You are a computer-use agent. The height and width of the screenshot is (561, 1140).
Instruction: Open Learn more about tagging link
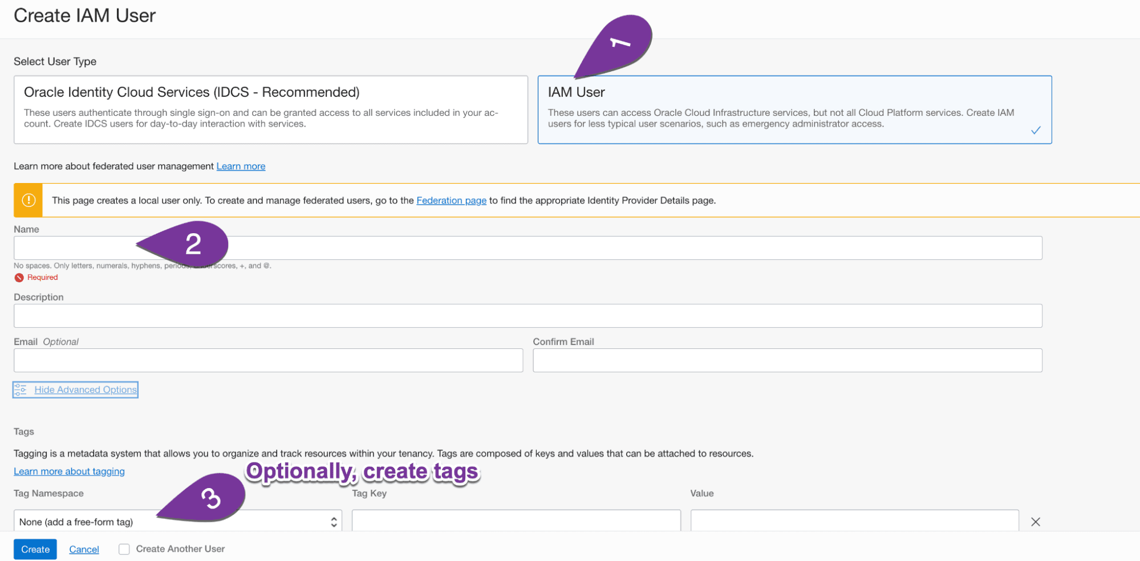[x=69, y=471]
